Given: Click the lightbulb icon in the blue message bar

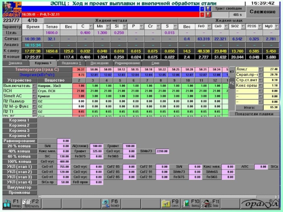Looking at the screenshot, I should pyautogui.click(x=208, y=8).
